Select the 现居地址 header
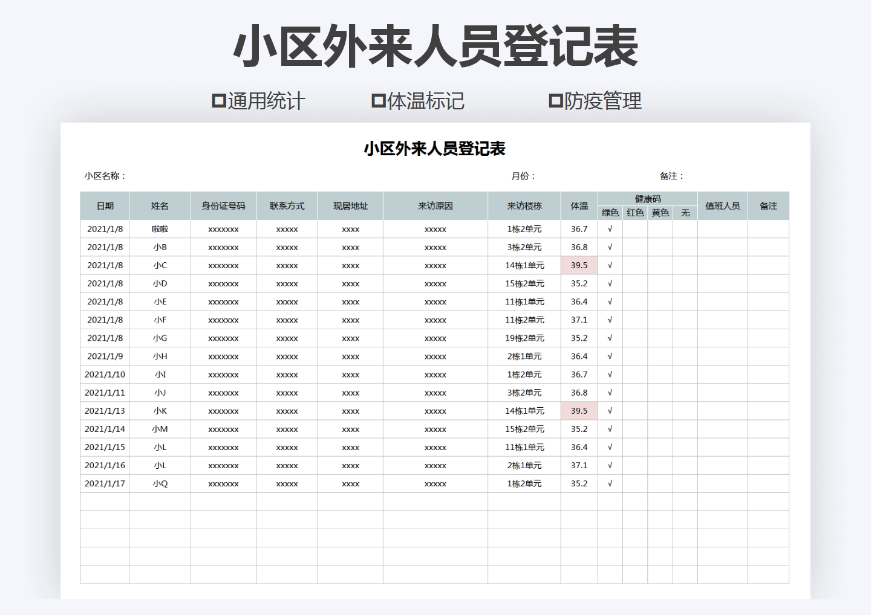Screen dimensions: 871x615 351,205
